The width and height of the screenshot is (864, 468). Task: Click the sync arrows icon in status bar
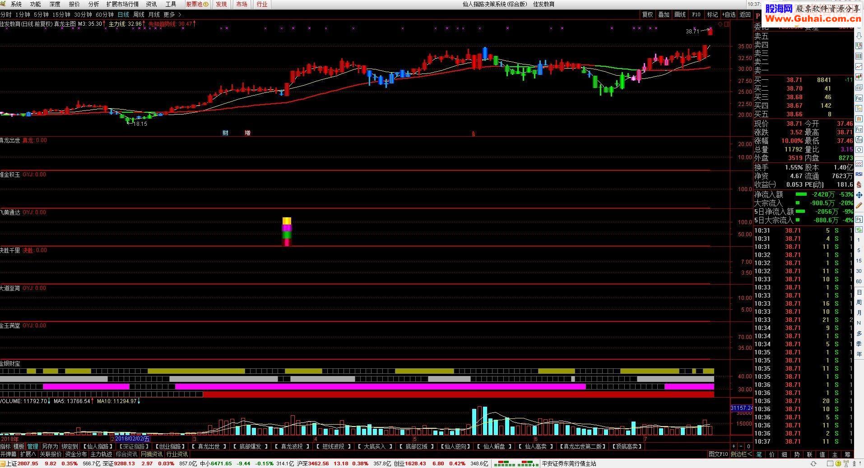coord(813,463)
